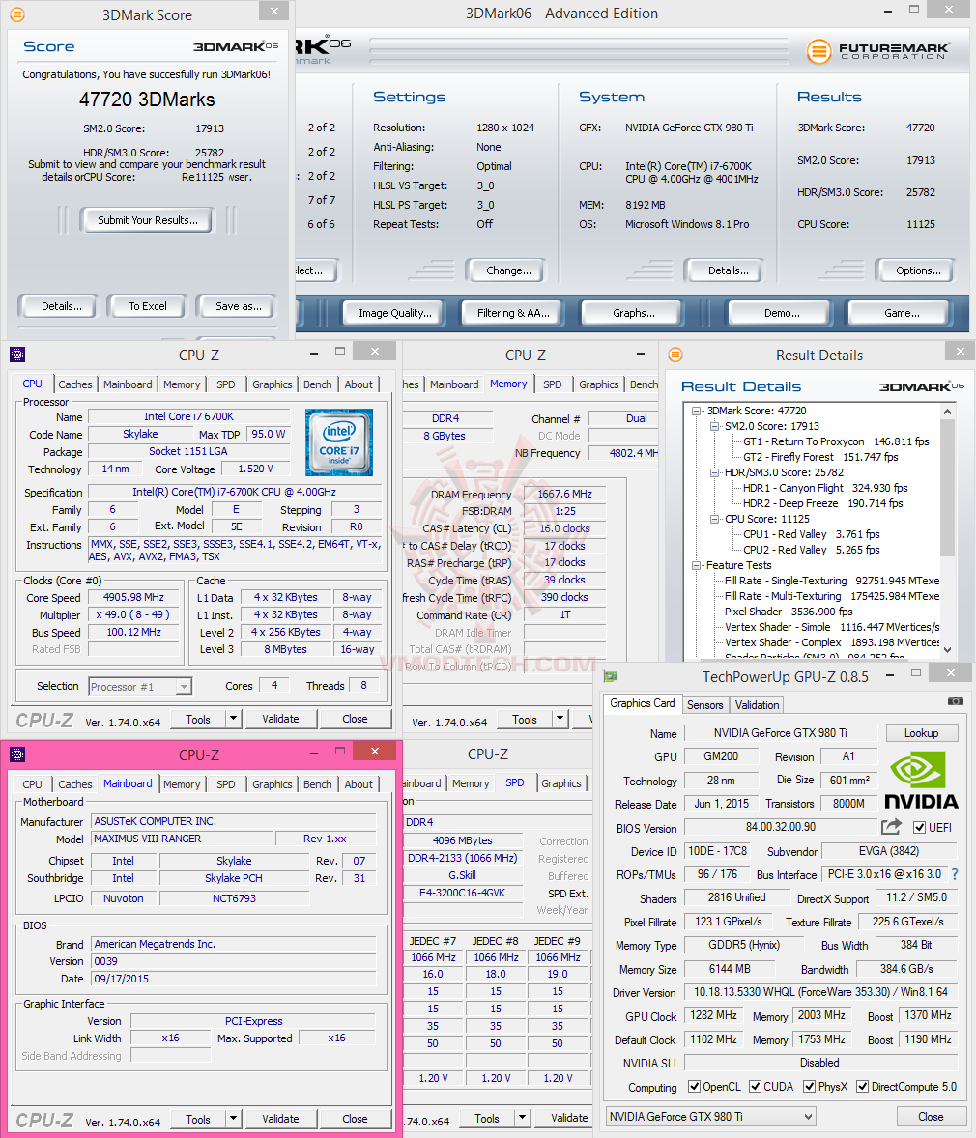Click the orange icon in 3DMark Score title bar
Screen dimensions: 976x1138
(17, 14)
